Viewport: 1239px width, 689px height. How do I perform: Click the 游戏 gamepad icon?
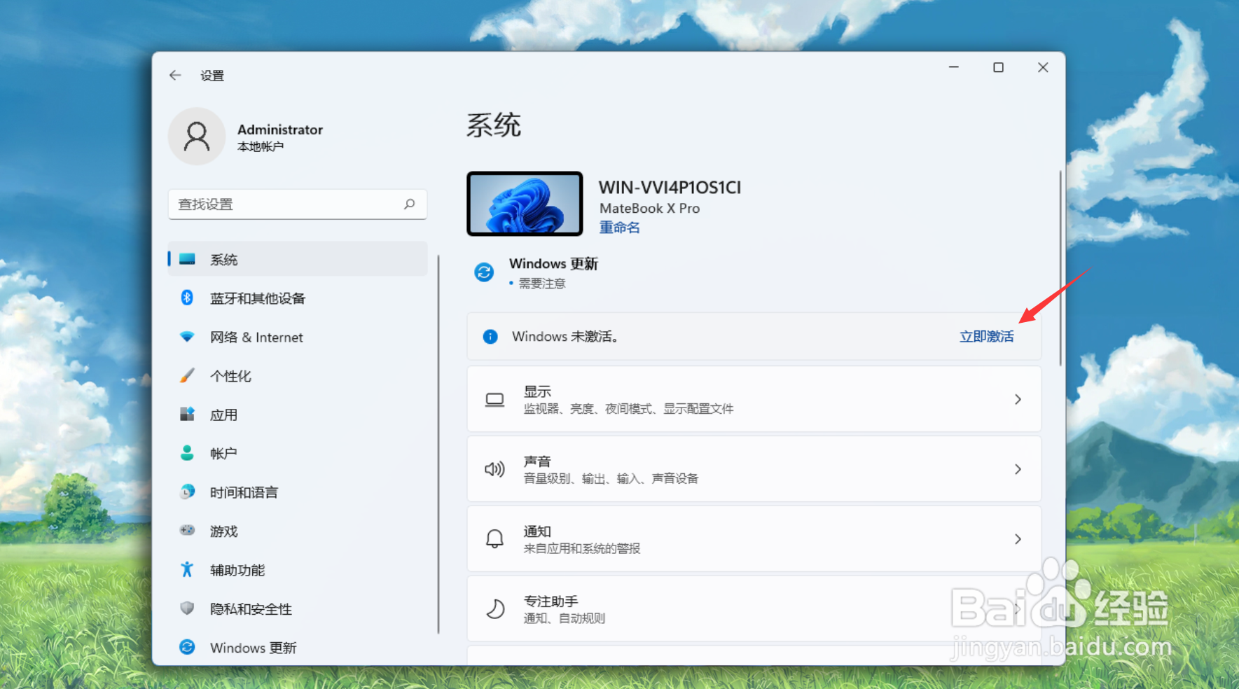click(187, 530)
